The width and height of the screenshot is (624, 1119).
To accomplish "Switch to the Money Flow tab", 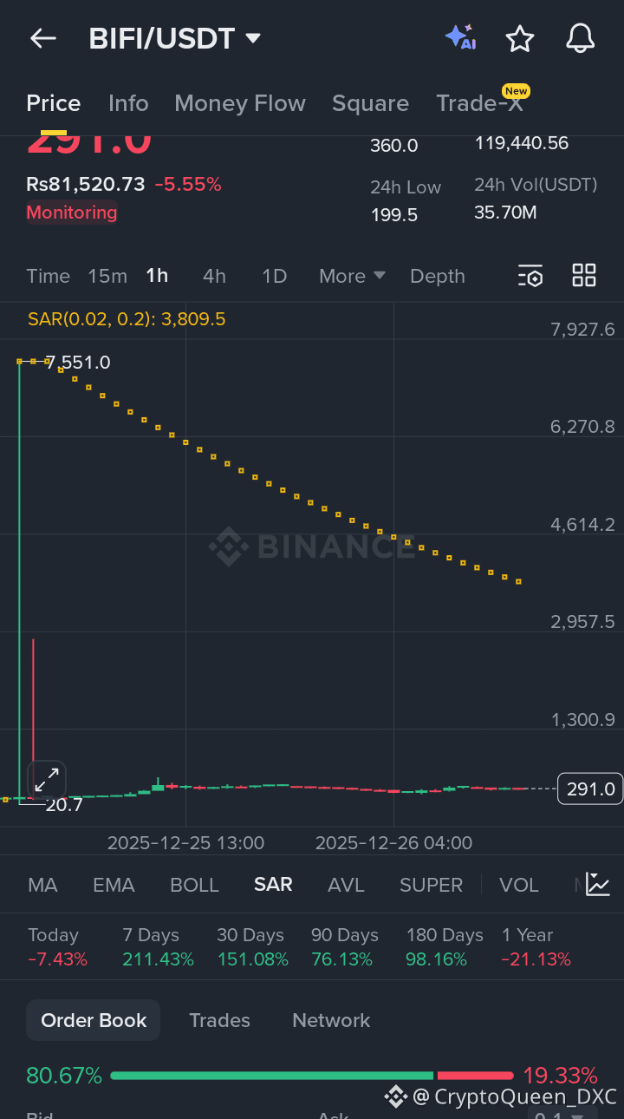I will [240, 103].
